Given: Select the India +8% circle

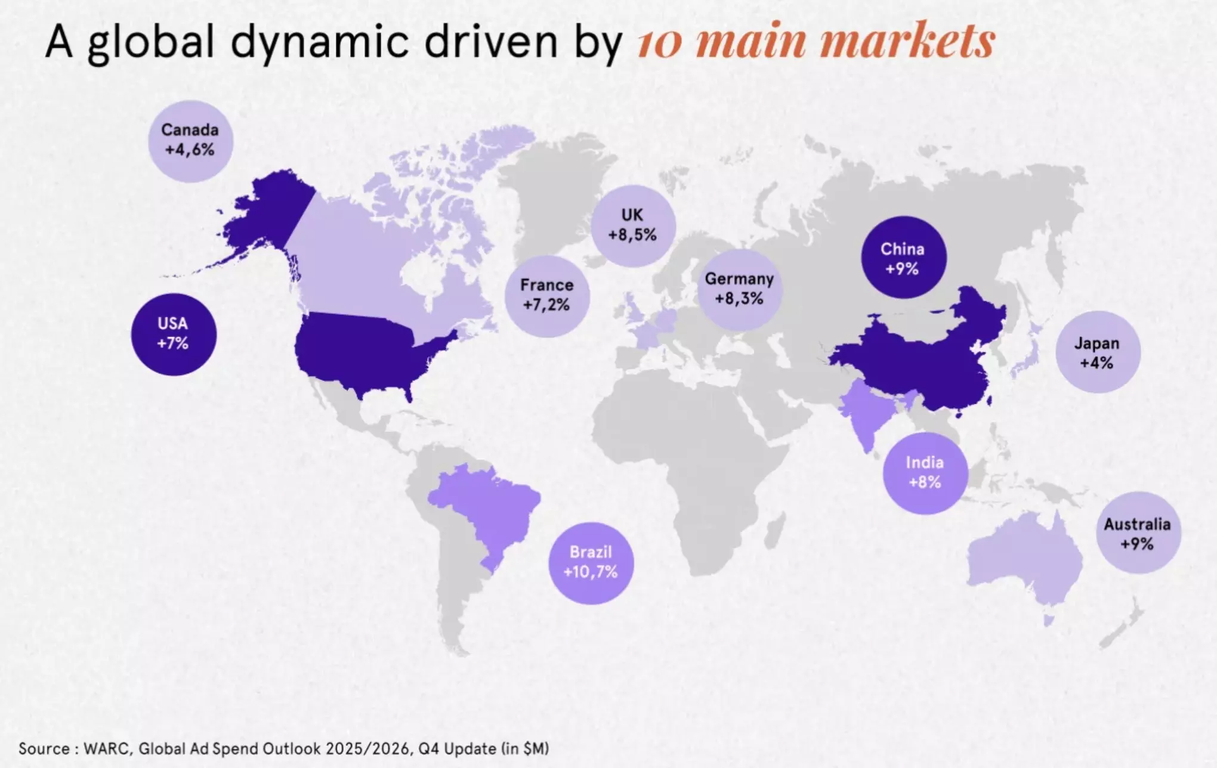Looking at the screenshot, I should (x=925, y=473).
